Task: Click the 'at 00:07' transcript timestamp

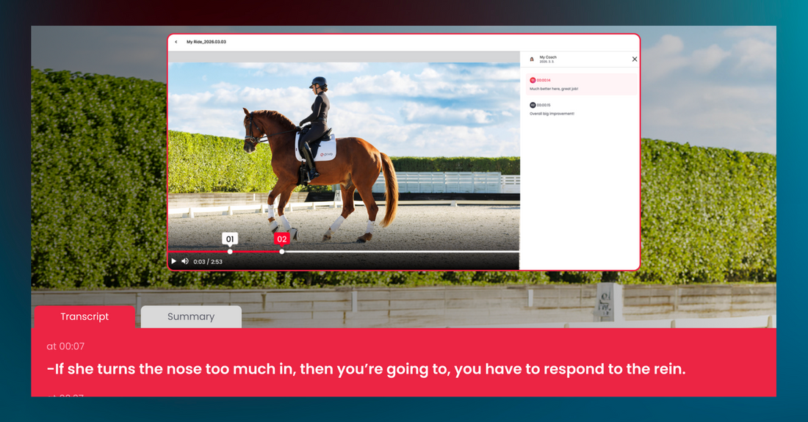Action: pyautogui.click(x=65, y=346)
